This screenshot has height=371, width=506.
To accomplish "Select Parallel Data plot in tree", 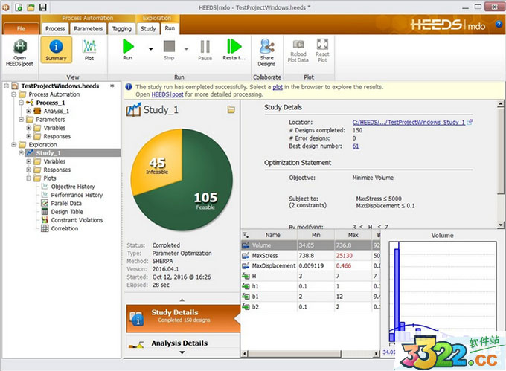I will [x=65, y=203].
